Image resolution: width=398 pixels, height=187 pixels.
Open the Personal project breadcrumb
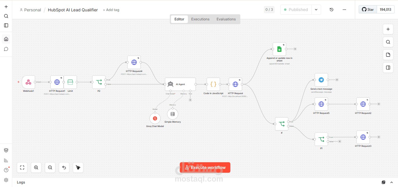coord(30,10)
